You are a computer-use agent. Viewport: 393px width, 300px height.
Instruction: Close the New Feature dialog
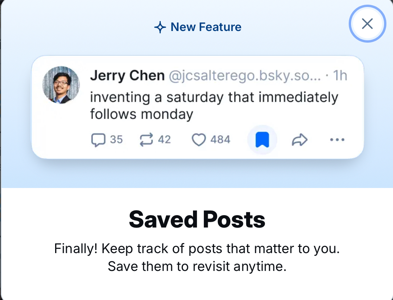coord(367,24)
